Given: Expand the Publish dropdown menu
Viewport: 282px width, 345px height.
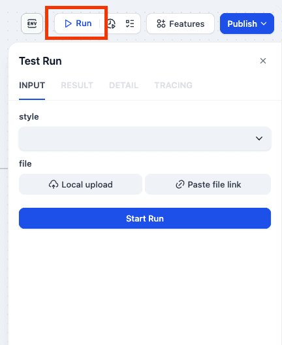Looking at the screenshot, I should (247, 24).
